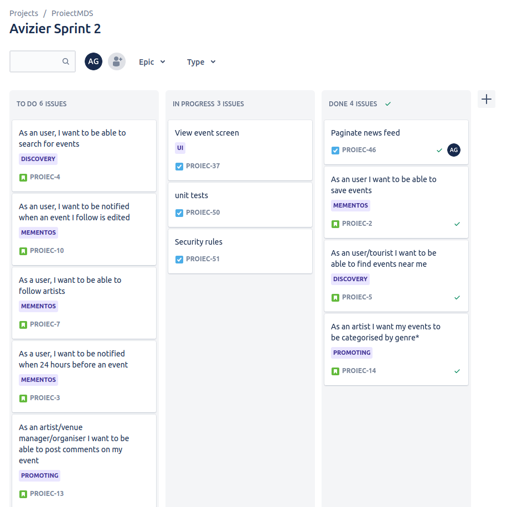The height and width of the screenshot is (507, 507).
Task: Open 'post comments on my event' card
Action: [x=84, y=461]
